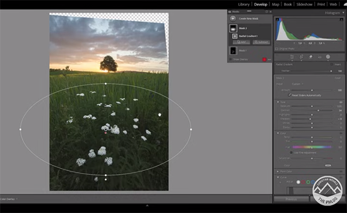
Task: Click the radial gradient left edge handle
Action: (x=20, y=129)
